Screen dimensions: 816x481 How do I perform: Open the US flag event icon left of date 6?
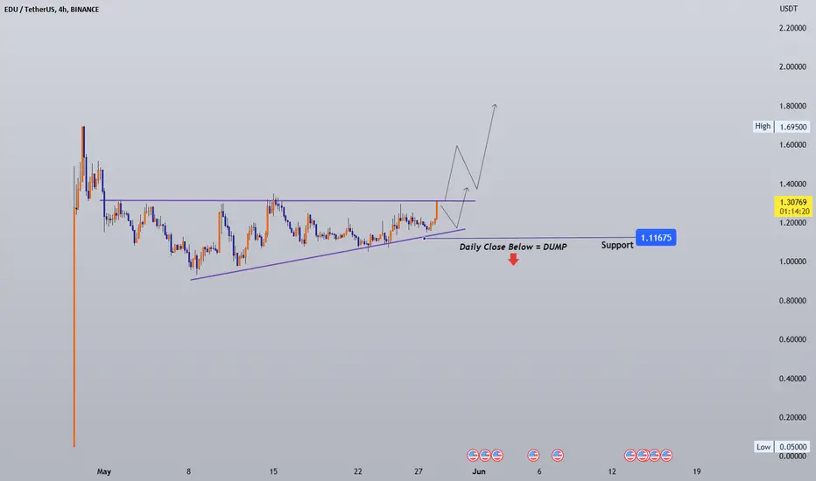(533, 456)
